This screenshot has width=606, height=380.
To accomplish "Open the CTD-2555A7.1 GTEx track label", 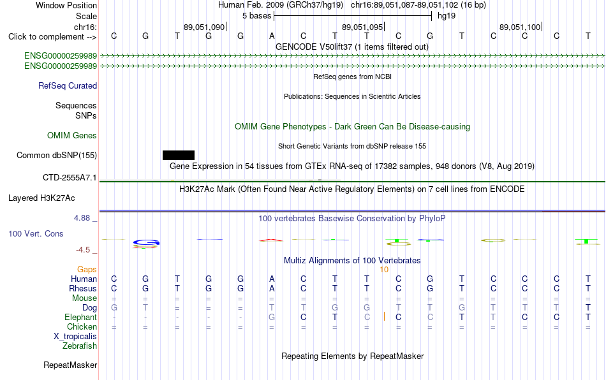I will tap(70, 178).
